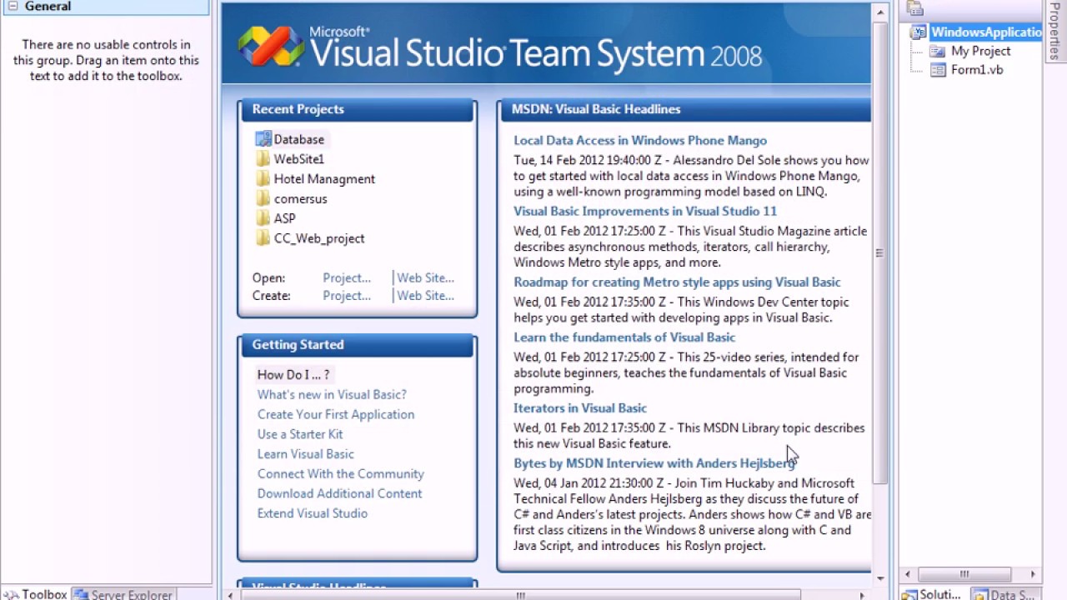Click Project... link in the Open row
Screen dimensions: 1067x600
pos(347,278)
